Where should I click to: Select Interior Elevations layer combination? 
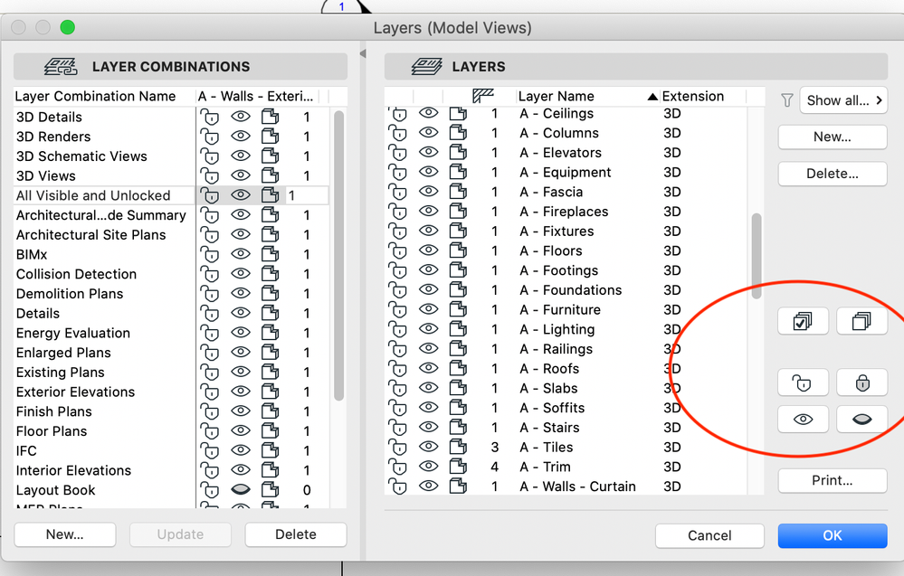pos(74,470)
